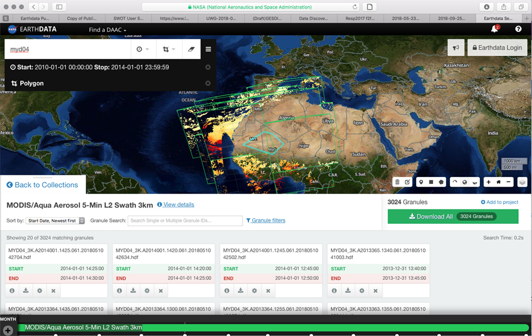Switch to the UWG-2018-0... browser tab
The image size is (532, 336).
point(221,18)
